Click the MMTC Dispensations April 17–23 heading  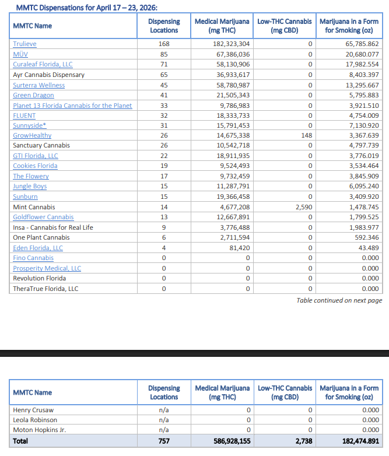87,8
